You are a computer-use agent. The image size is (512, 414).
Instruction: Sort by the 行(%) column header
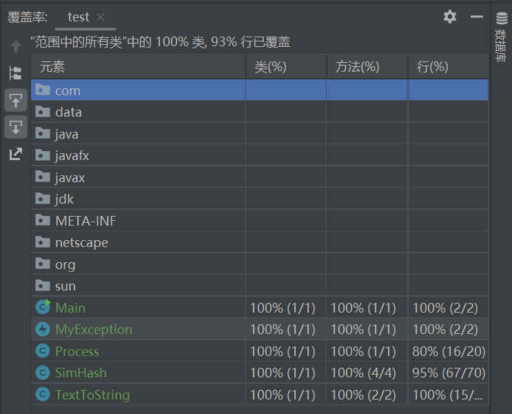(x=448, y=67)
